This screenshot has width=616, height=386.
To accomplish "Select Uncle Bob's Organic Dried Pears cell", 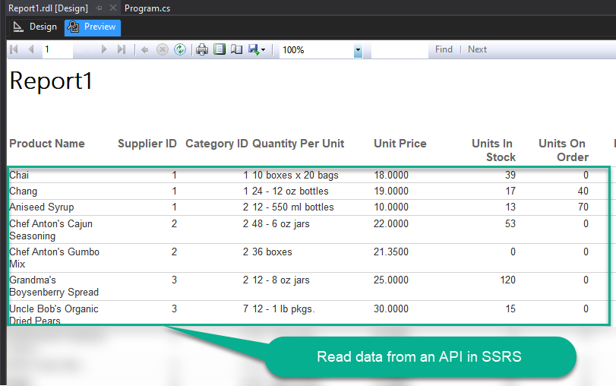I will pos(53,314).
